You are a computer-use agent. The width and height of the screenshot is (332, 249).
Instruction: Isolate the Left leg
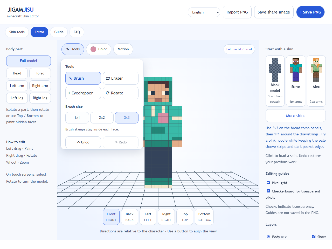click(17, 98)
